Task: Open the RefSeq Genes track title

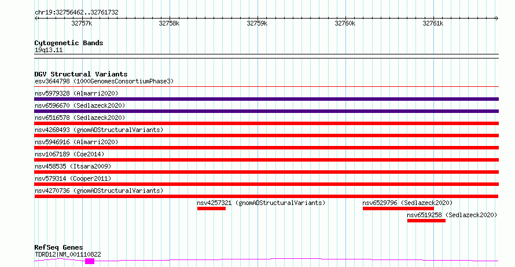Action: point(58,247)
